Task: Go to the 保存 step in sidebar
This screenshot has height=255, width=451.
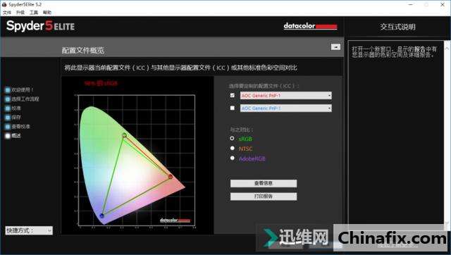Action: click(x=13, y=118)
